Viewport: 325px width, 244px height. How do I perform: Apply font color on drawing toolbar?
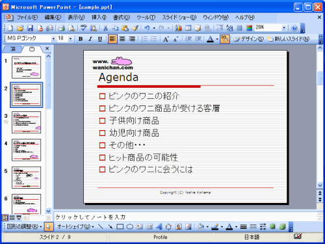pos(229,226)
